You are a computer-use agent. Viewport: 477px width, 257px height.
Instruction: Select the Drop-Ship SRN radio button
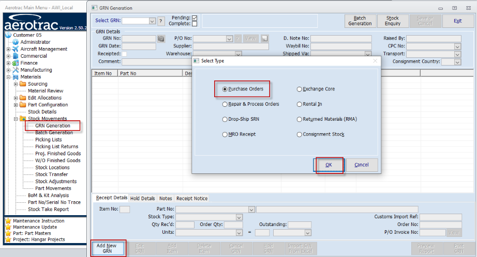pos(225,119)
